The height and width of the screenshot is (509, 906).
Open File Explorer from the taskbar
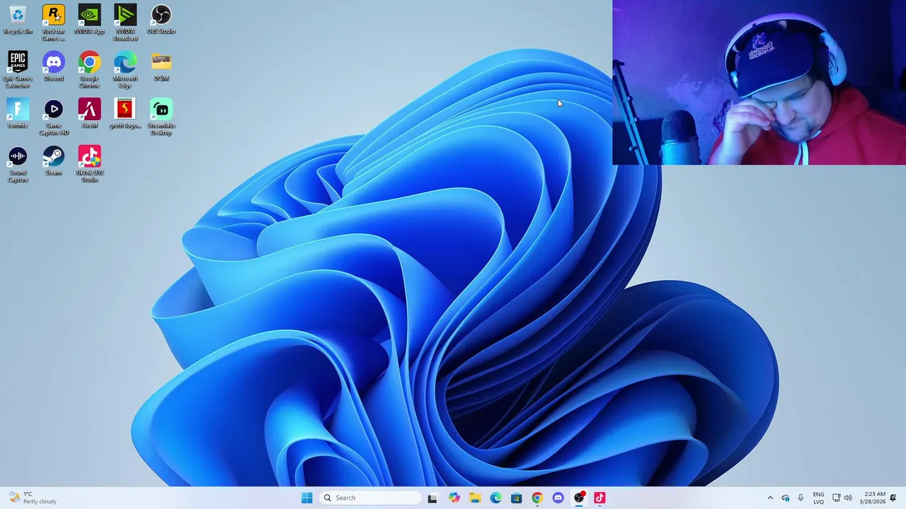coord(475,498)
